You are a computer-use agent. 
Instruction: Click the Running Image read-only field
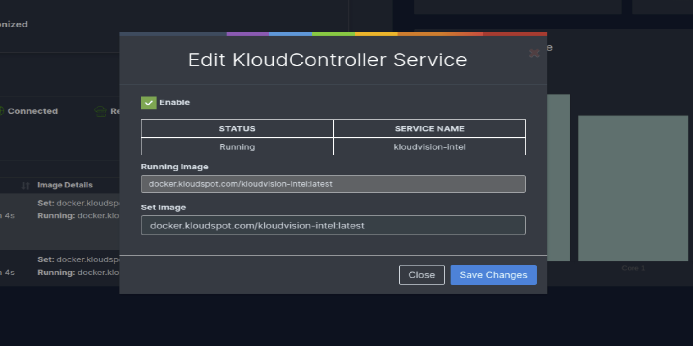pyautogui.click(x=333, y=184)
